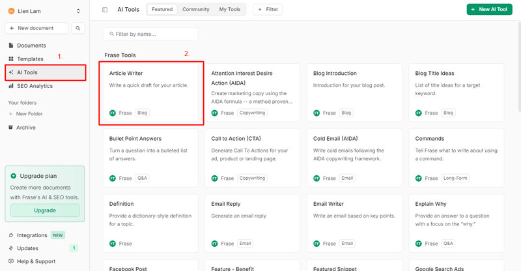Open the Email Writer tool card
521x271 pixels.
(x=354, y=223)
